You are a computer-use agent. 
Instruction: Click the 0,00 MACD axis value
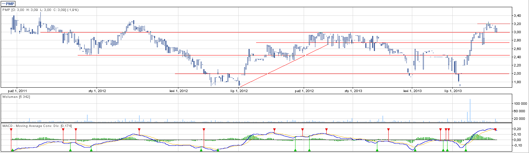pyautogui.click(x=517, y=140)
